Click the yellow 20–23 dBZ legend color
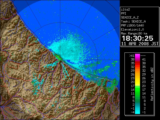The width and height of the screenshot is (160, 120). pos(137,82)
